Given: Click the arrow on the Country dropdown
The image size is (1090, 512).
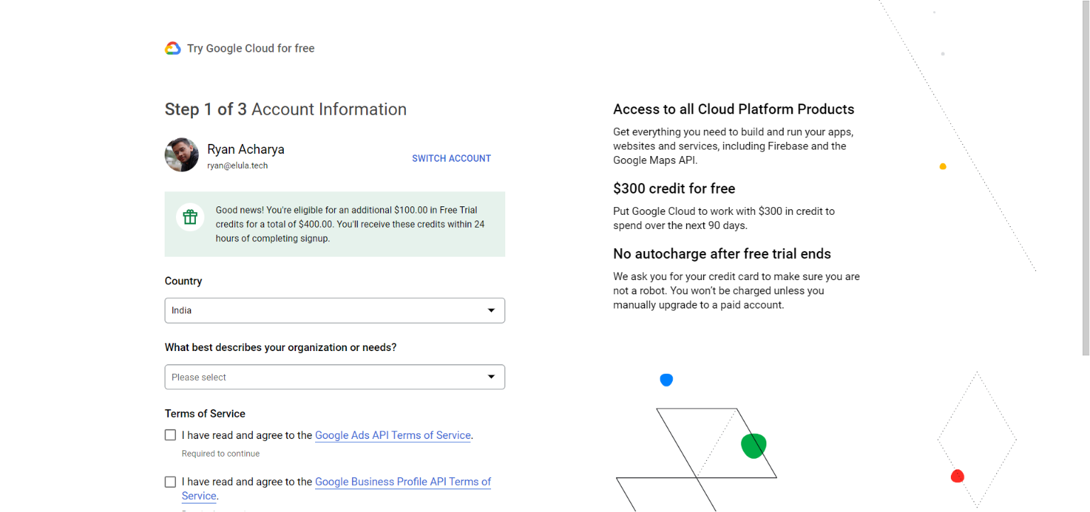Looking at the screenshot, I should click(x=491, y=311).
